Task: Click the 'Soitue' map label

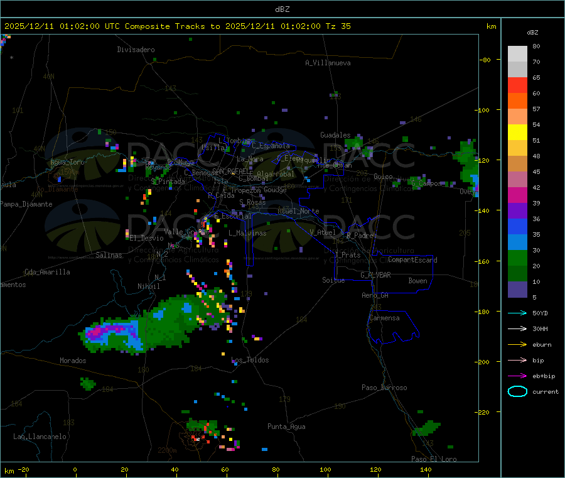Action: [x=333, y=280]
